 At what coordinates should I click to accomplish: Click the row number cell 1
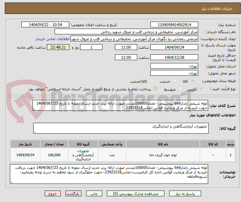pyautogui.click(x=230, y=155)
